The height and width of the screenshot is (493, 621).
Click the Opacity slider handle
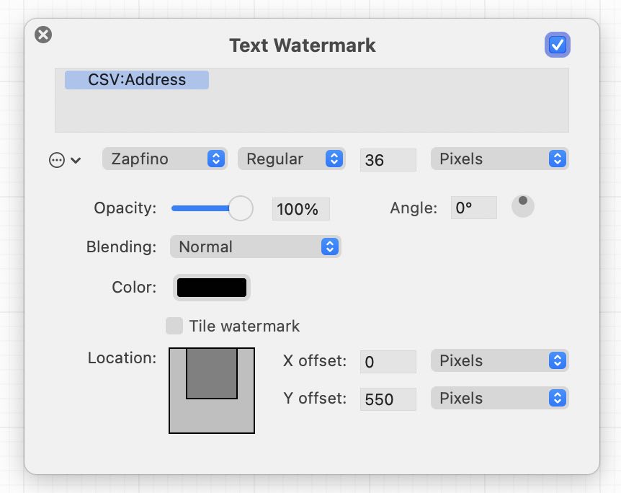pyautogui.click(x=241, y=208)
